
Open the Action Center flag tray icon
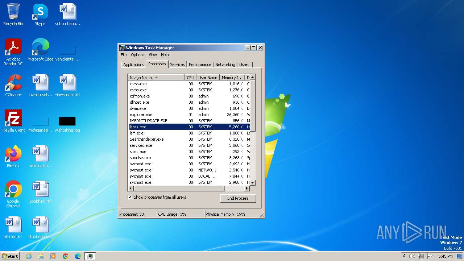tap(430, 256)
